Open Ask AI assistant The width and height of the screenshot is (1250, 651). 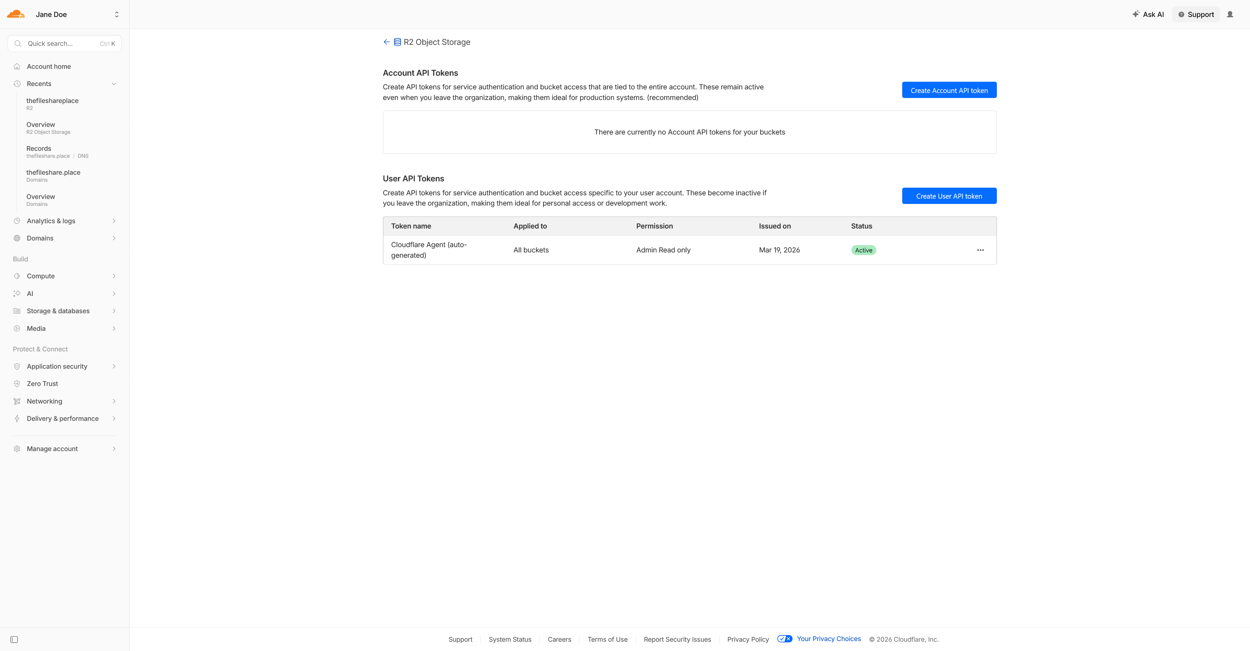[1148, 15]
